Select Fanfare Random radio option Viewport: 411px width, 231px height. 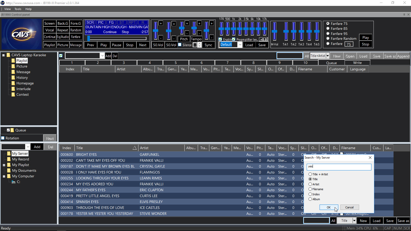click(328, 38)
